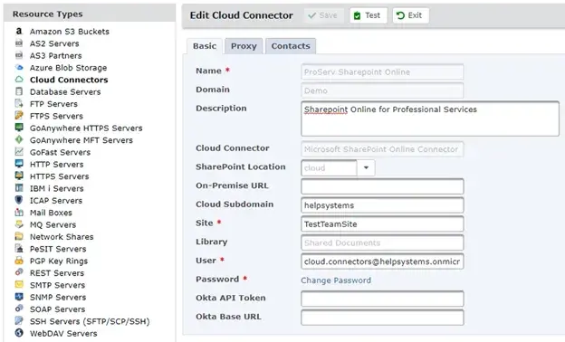Open the SharePoint Location dropdown arrow

pos(366,167)
